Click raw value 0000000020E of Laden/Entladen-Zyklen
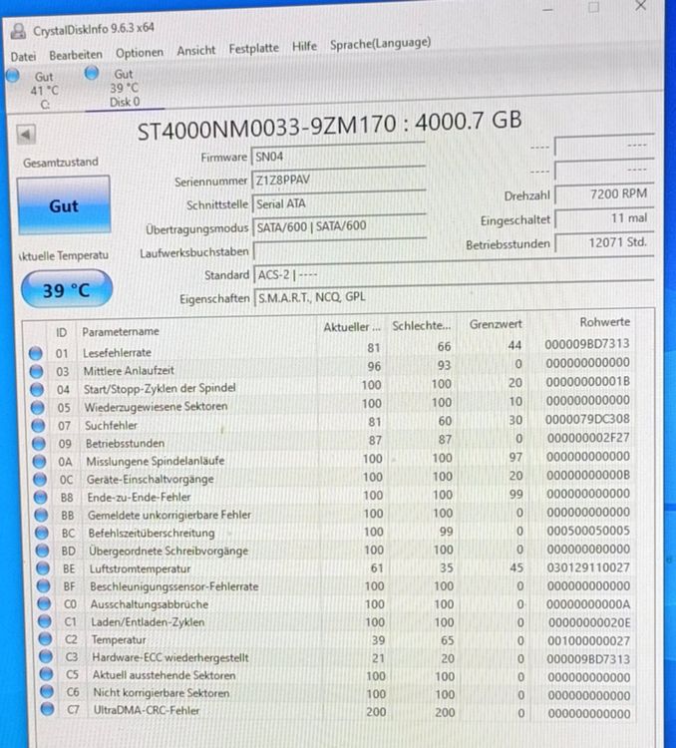Image resolution: width=676 pixels, height=748 pixels. 589,622
